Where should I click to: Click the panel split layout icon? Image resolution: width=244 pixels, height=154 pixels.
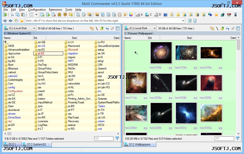[31, 15]
